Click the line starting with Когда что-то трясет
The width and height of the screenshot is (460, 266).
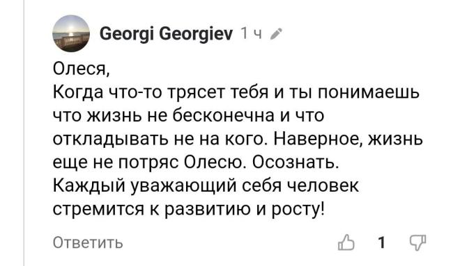coord(236,92)
